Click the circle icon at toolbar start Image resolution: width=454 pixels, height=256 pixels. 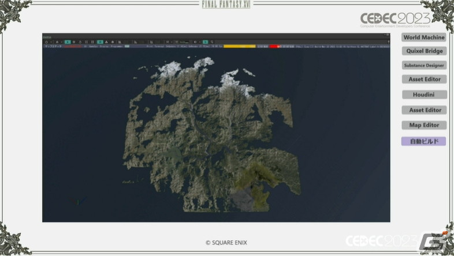click(x=46, y=42)
